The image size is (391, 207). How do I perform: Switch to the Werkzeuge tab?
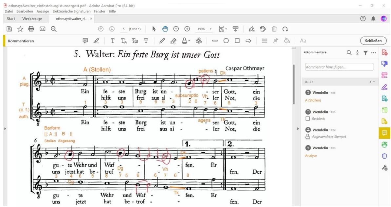(32, 19)
